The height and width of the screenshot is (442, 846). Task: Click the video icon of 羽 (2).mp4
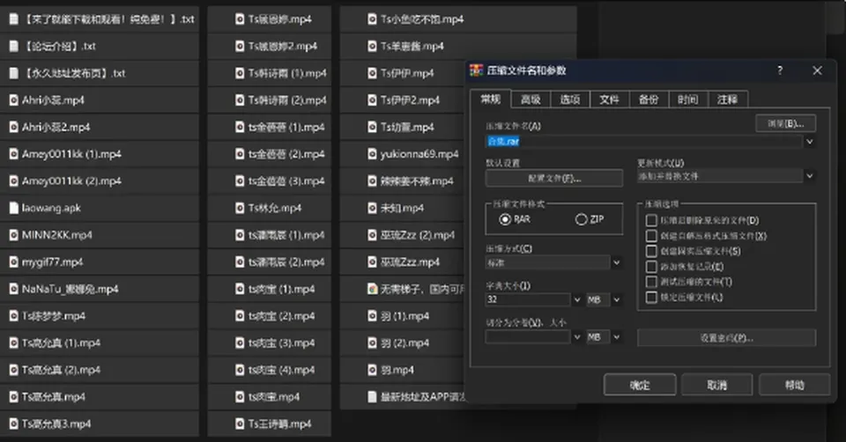click(x=372, y=343)
